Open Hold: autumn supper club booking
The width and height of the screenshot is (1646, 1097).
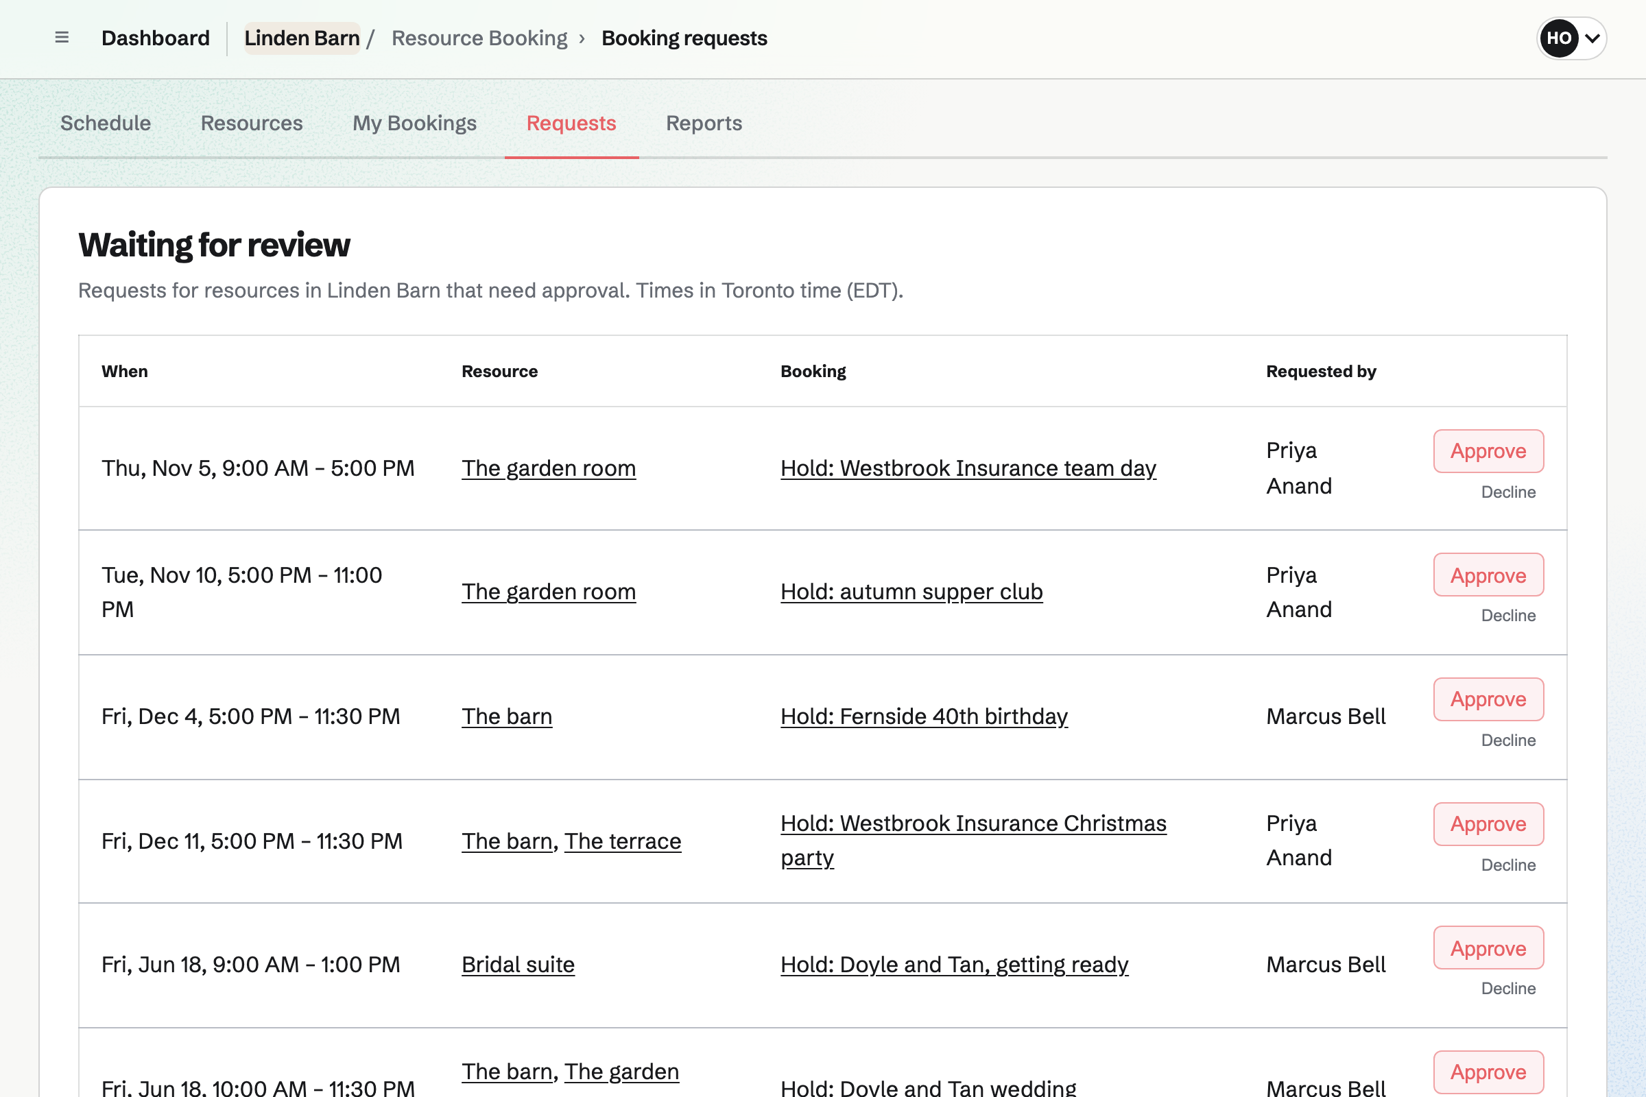coord(911,592)
